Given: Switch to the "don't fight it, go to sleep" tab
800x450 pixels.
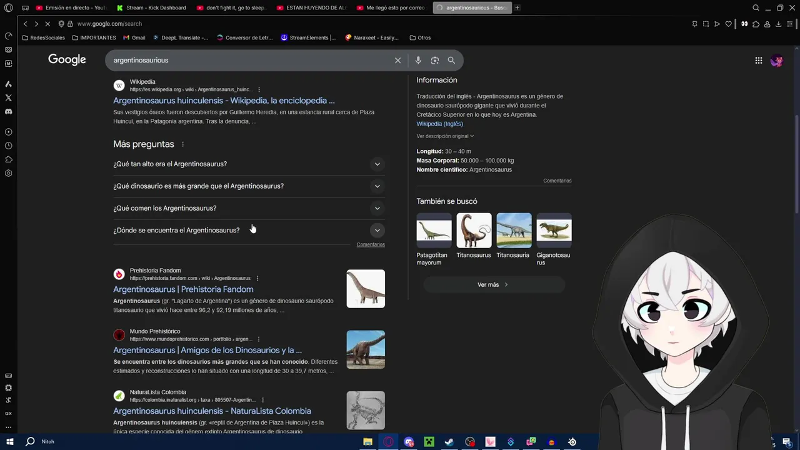Looking at the screenshot, I should (x=231, y=7).
